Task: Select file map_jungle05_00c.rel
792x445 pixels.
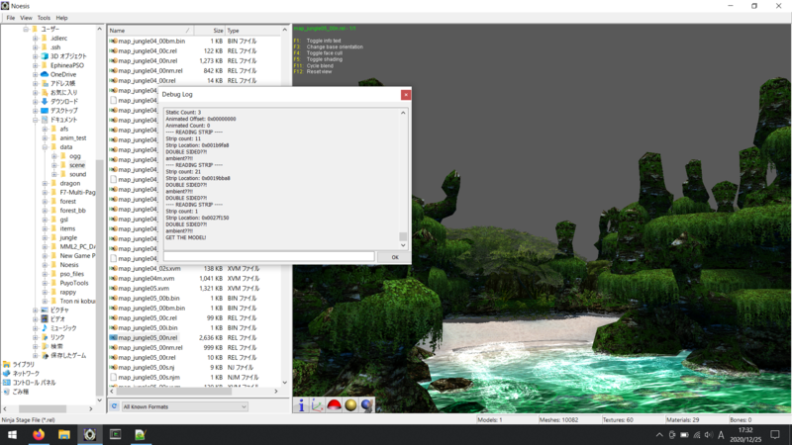Action: click(147, 317)
